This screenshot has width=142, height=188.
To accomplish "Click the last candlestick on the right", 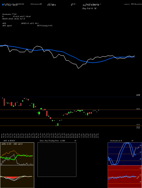I will click(x=99, y=110).
